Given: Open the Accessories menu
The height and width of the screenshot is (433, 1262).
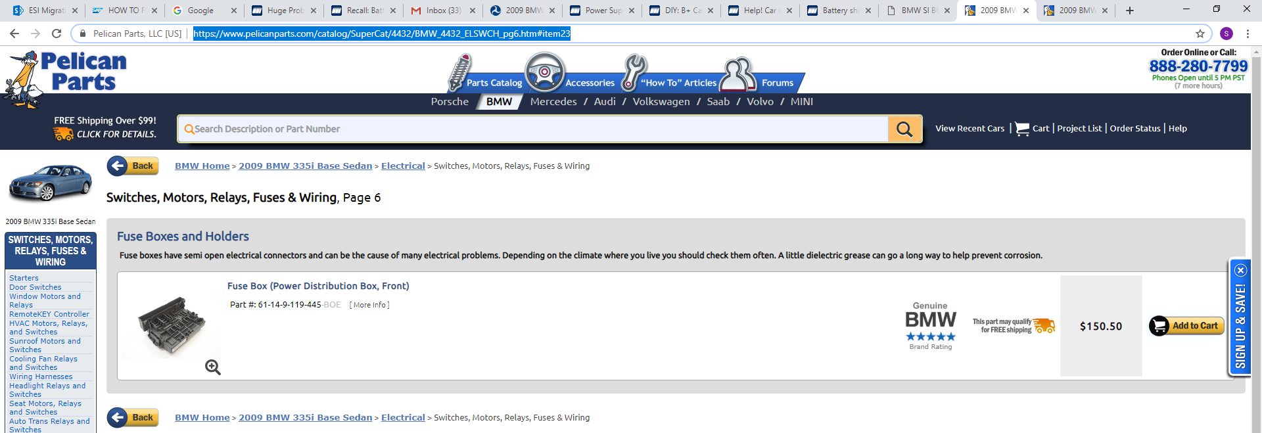Looking at the screenshot, I should pyautogui.click(x=590, y=83).
